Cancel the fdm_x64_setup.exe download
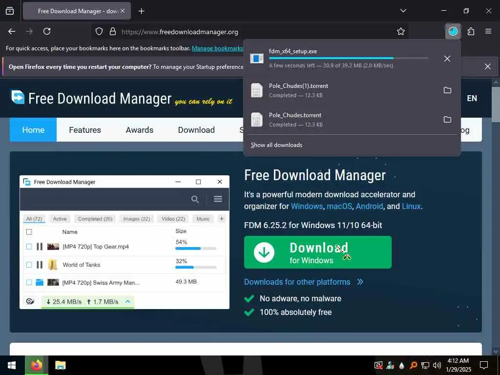The image size is (500, 375). (x=447, y=59)
